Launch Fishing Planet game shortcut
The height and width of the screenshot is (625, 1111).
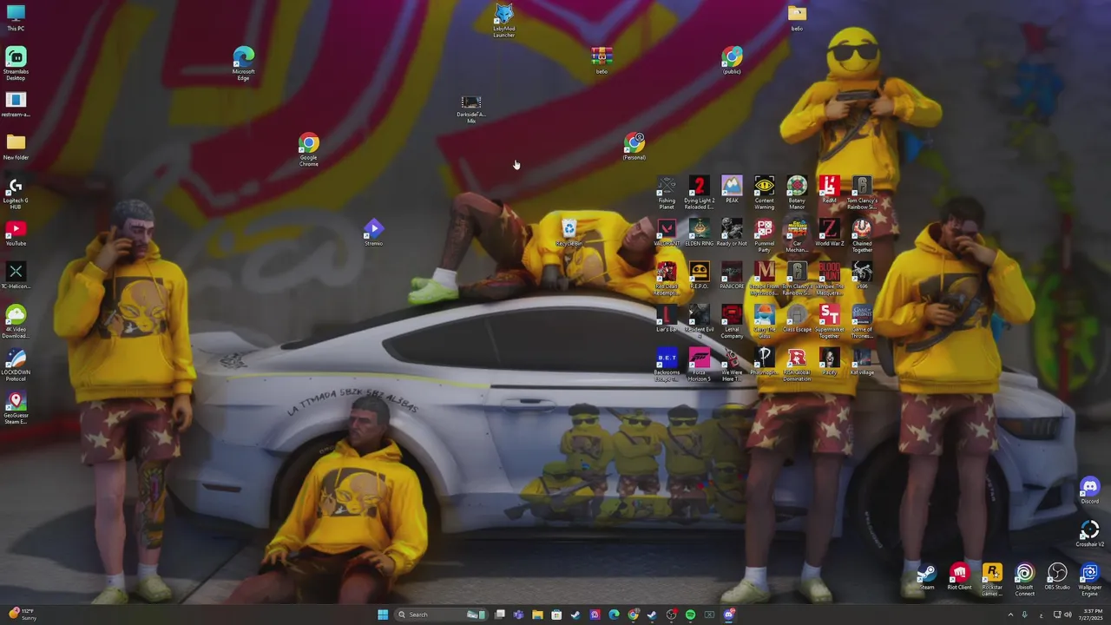tap(667, 193)
